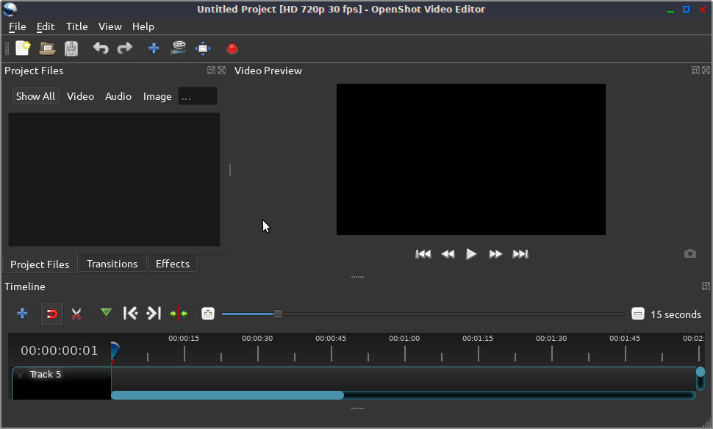Viewport: 713px width, 429px height.
Task: Toggle the snapping magnet button
Action: pyautogui.click(x=51, y=314)
